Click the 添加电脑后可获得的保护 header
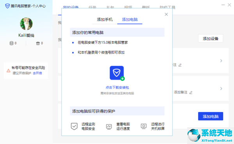This screenshot has width=234, height=144. (x=117, y=111)
